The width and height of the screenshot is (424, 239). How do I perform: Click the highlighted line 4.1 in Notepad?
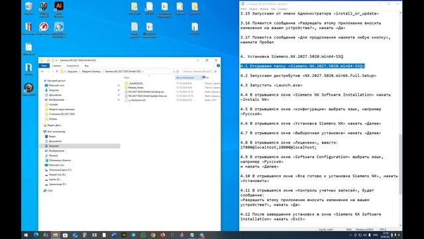coord(302,66)
